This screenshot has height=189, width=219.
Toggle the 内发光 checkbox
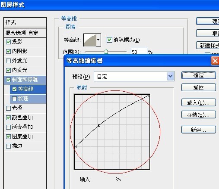pyautogui.click(x=8, y=70)
